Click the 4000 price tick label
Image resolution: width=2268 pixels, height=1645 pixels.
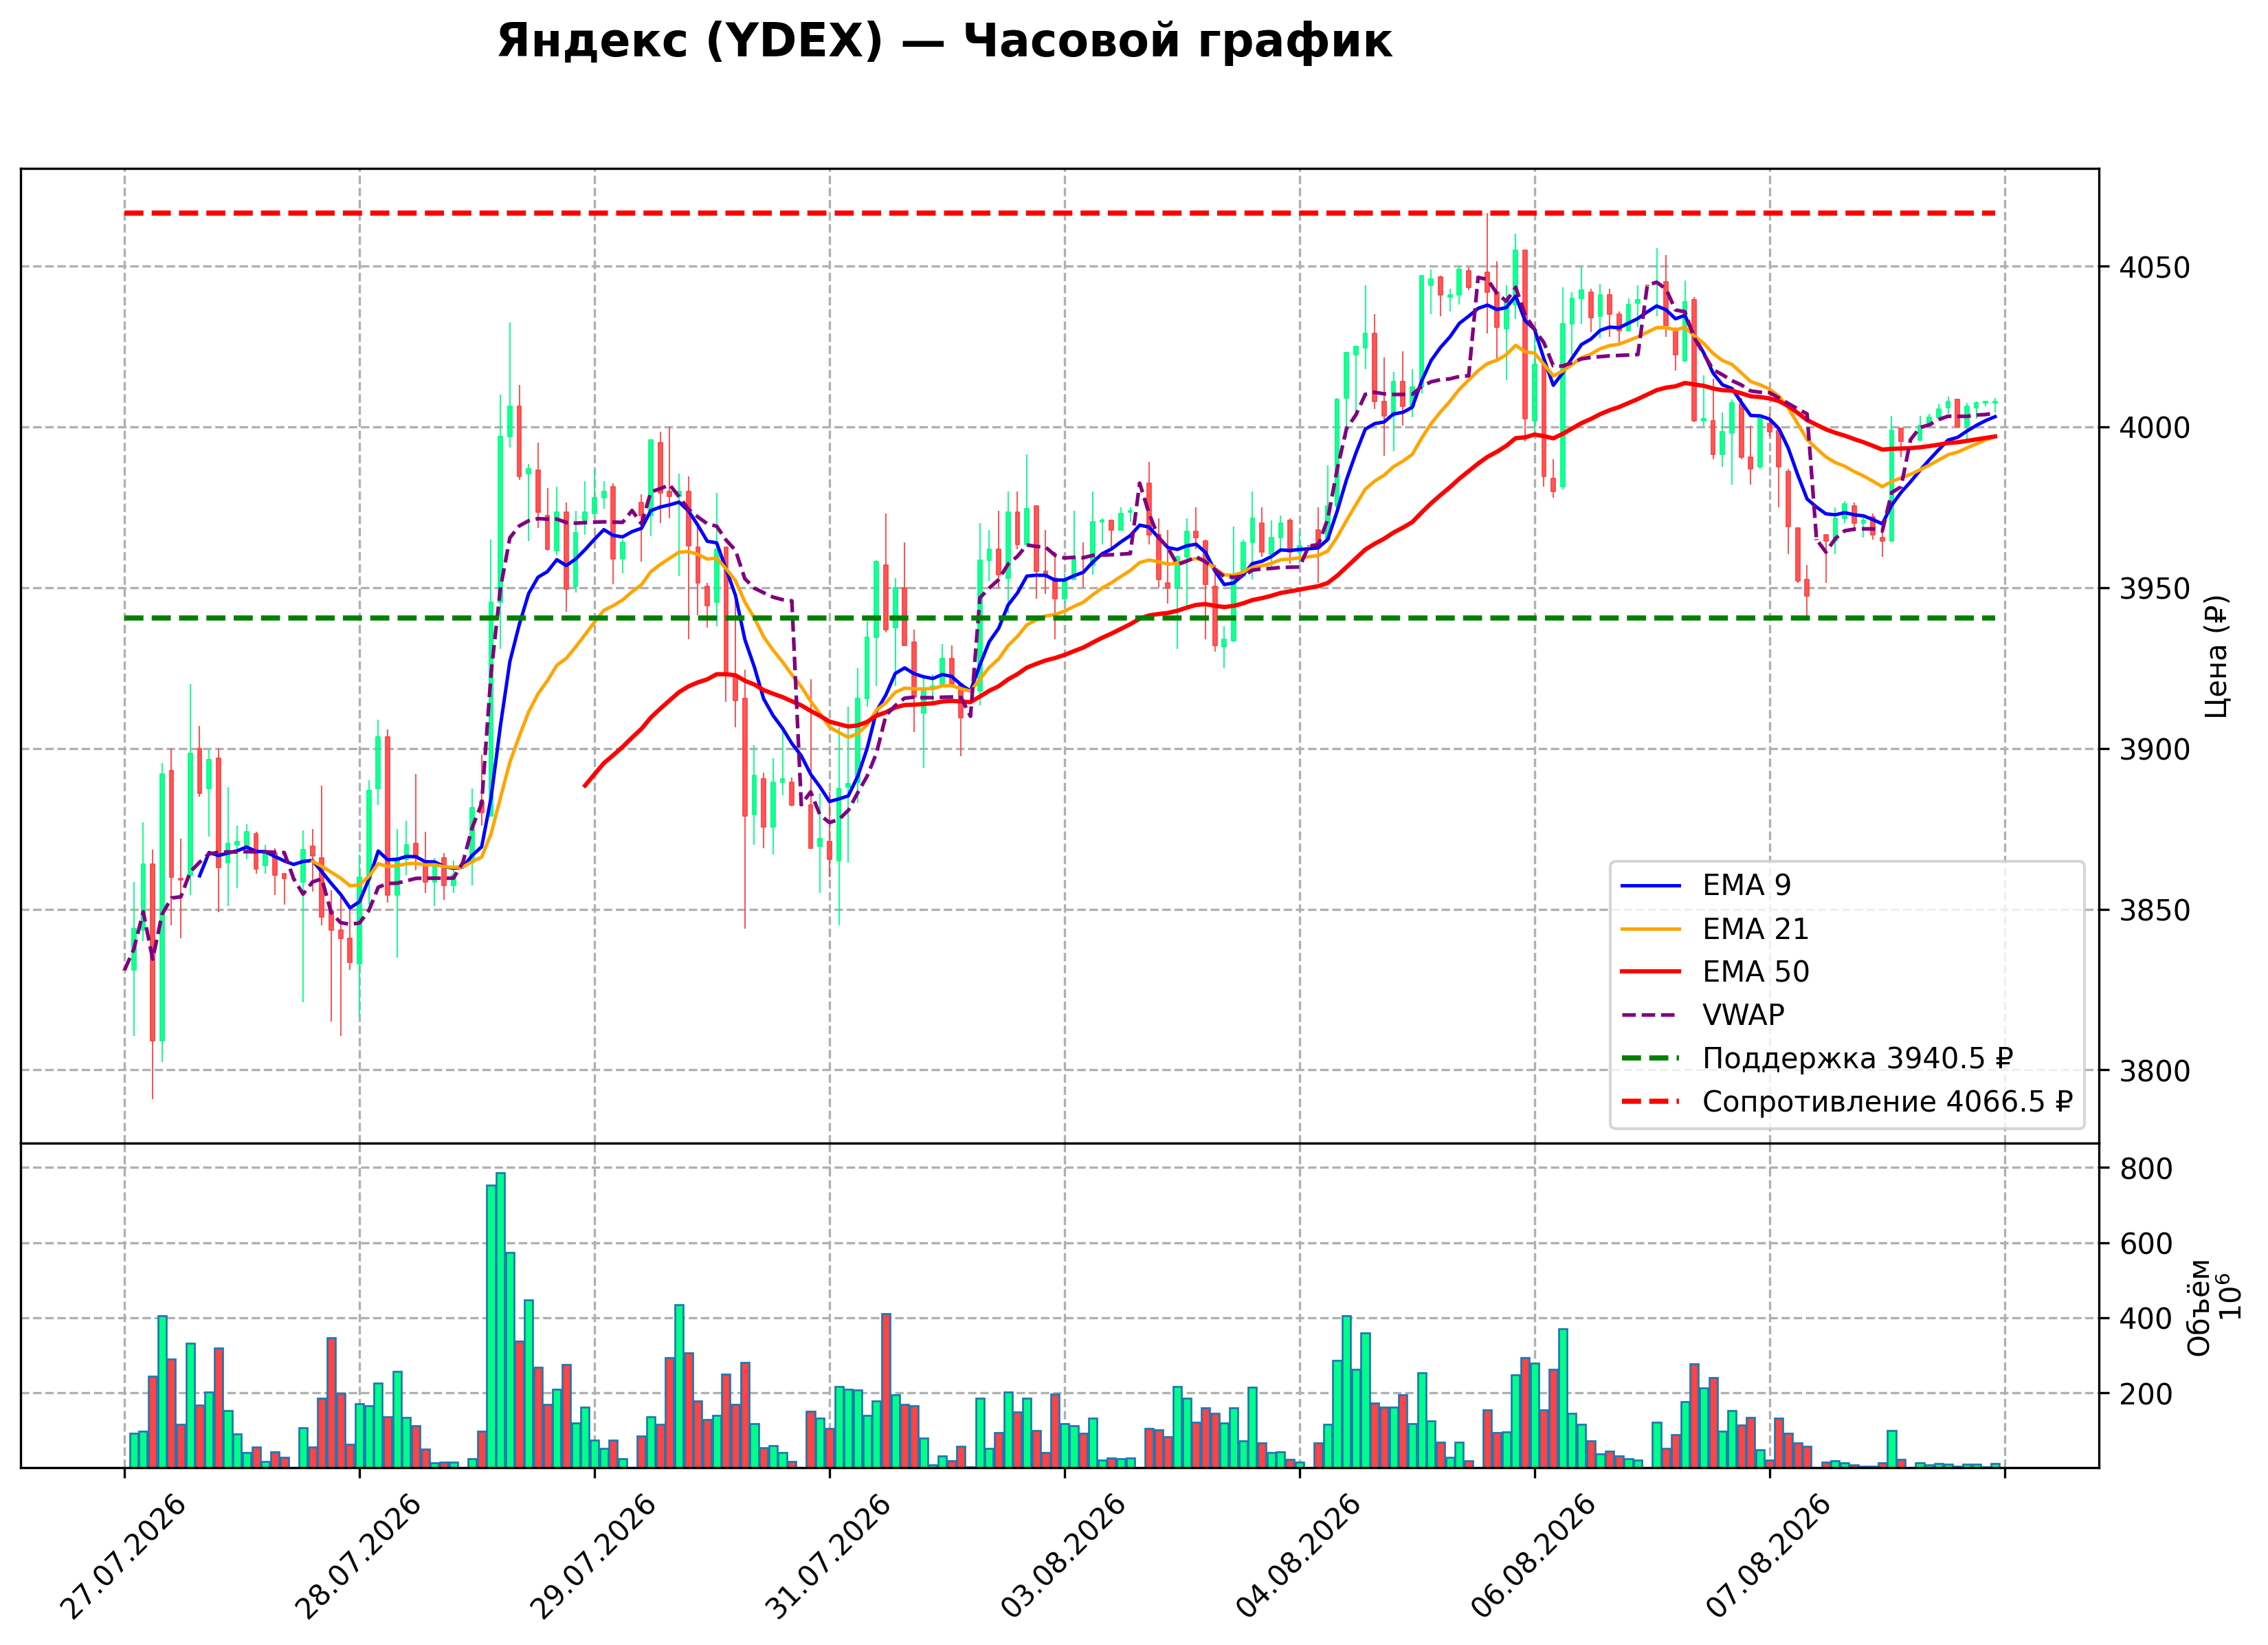(2154, 428)
